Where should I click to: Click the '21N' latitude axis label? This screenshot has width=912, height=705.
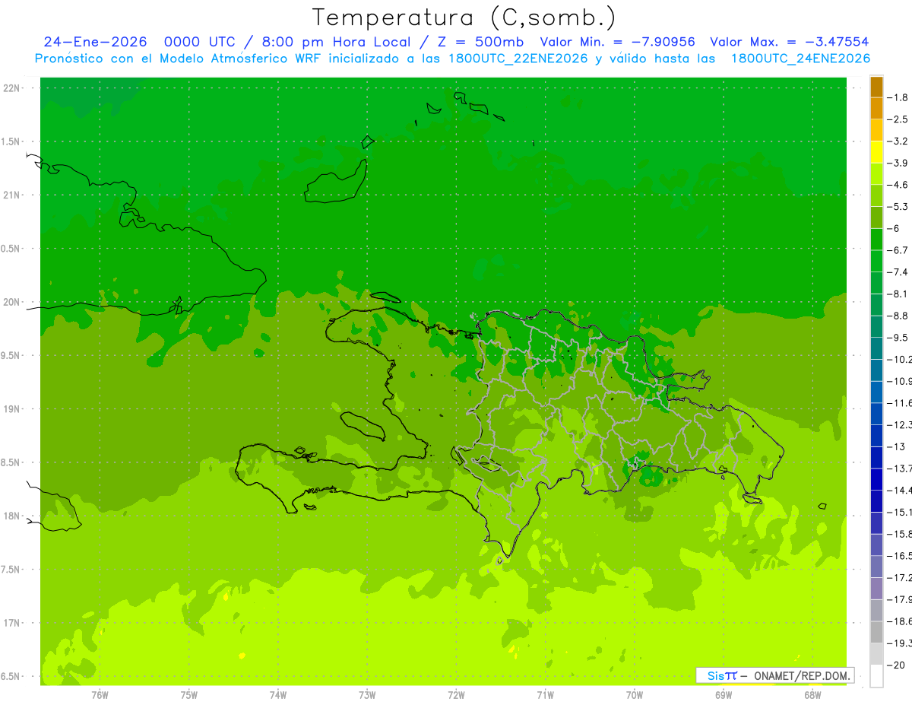pyautogui.click(x=13, y=195)
